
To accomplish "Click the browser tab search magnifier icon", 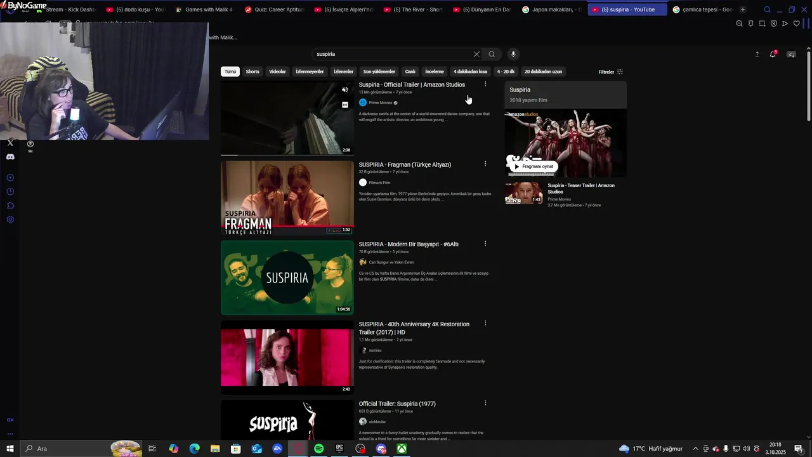I will point(767,10).
